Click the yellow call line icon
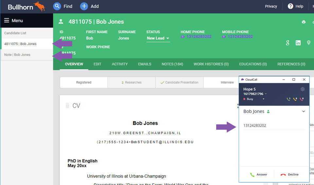Image resolution: width=314 pixels, height=185 pixels. tap(295, 99)
